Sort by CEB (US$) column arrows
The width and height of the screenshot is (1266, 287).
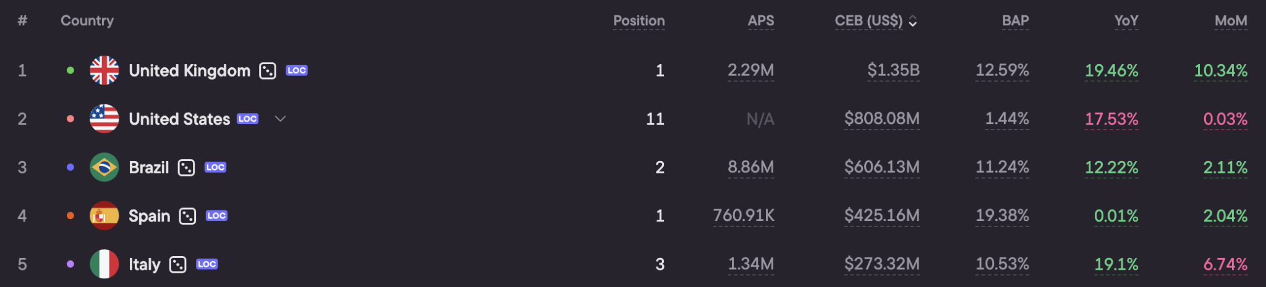click(x=913, y=22)
